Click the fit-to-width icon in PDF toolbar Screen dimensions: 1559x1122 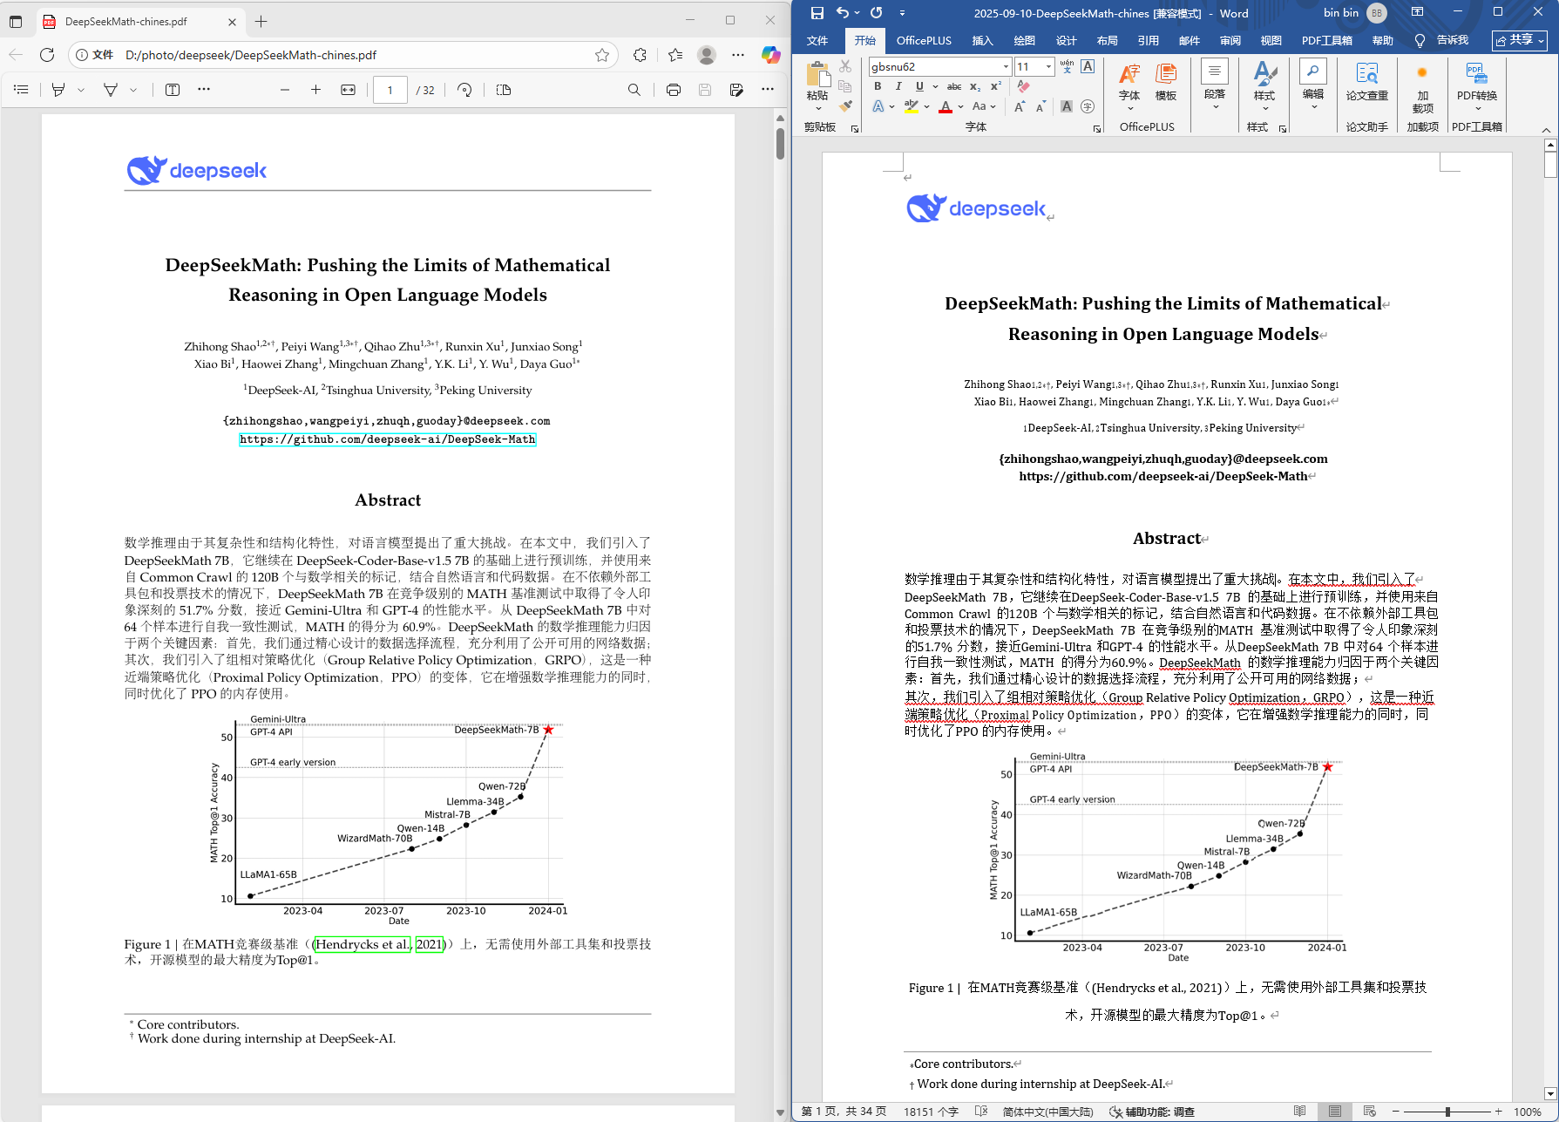[x=348, y=90]
